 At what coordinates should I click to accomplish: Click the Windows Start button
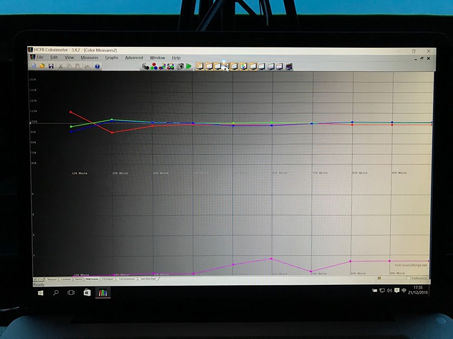pyautogui.click(x=40, y=293)
